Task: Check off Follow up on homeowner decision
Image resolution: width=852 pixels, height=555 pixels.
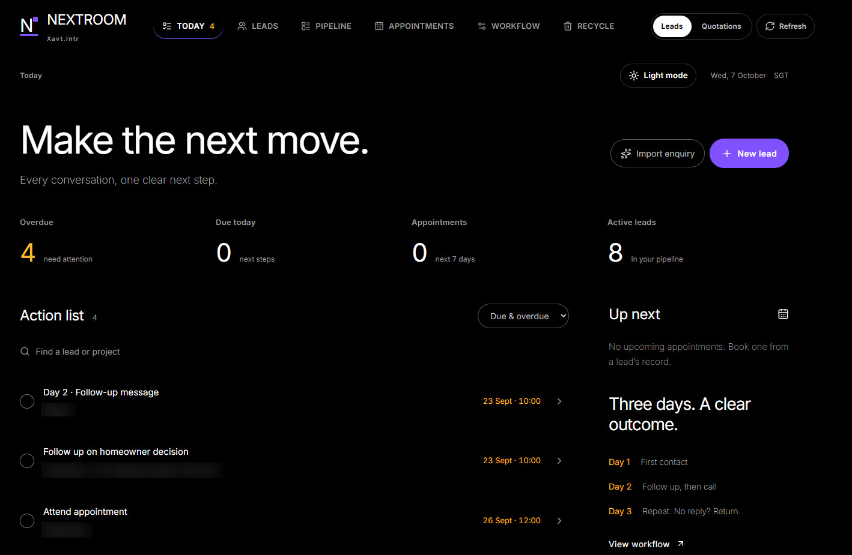Action: [x=27, y=461]
